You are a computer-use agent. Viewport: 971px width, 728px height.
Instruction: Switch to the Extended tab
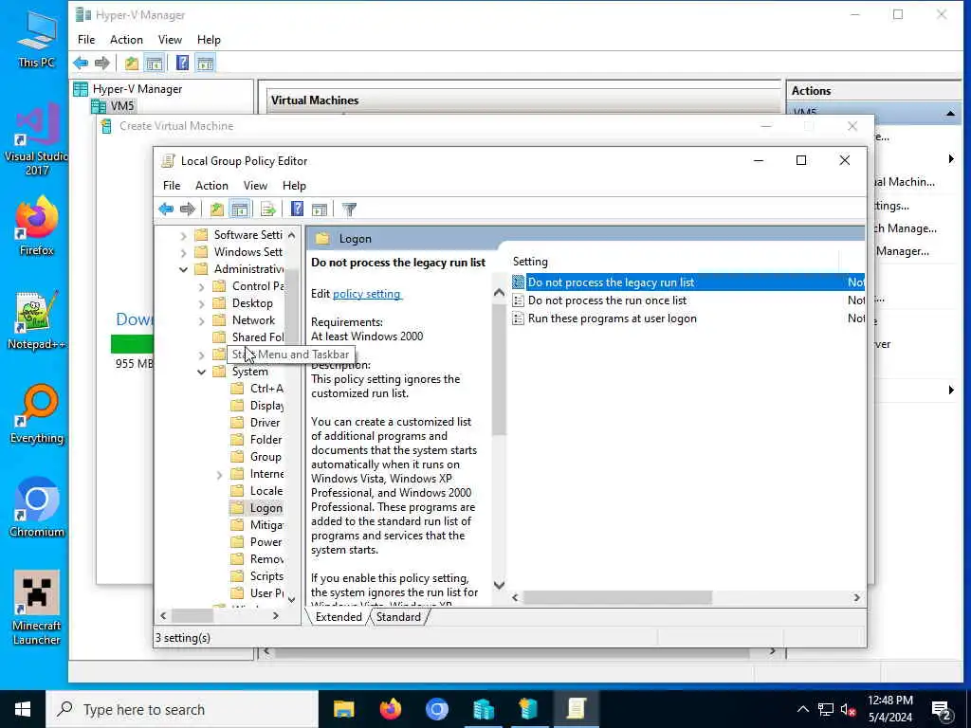pos(339,617)
